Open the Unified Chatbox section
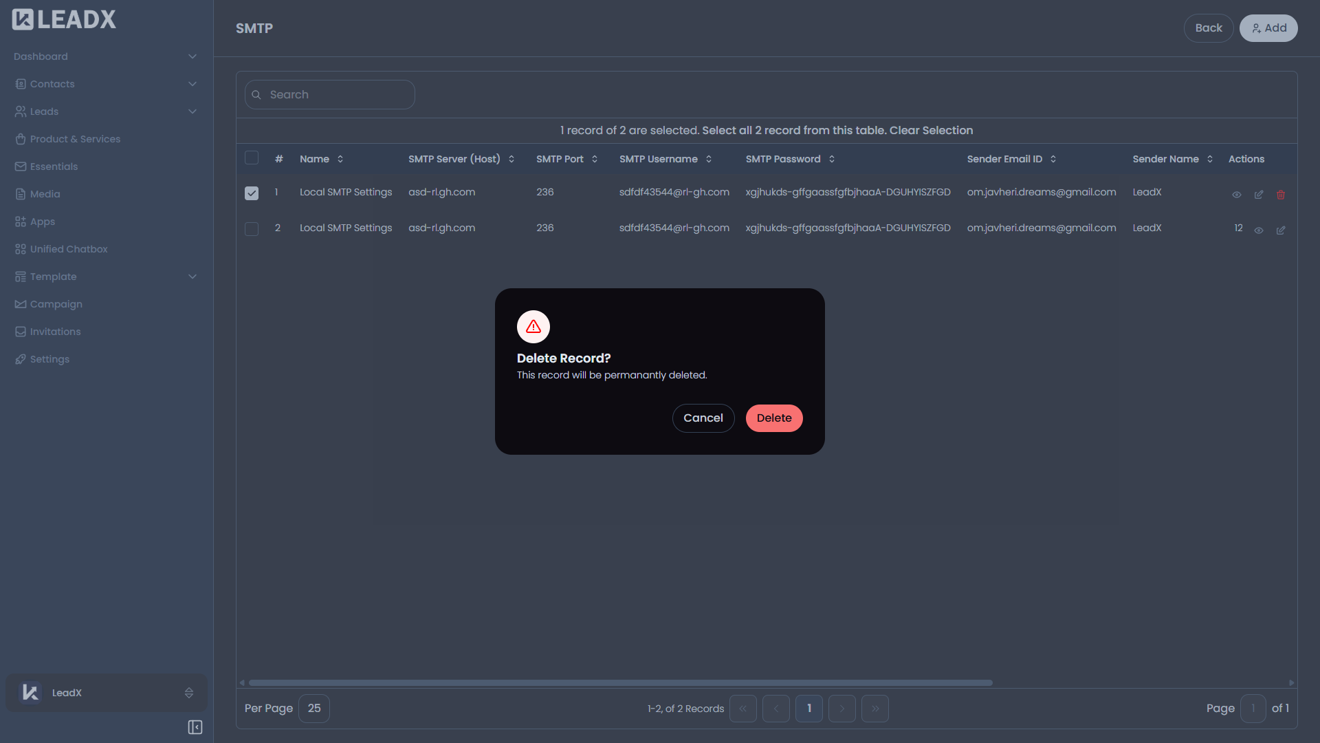The image size is (1320, 743). (x=68, y=249)
